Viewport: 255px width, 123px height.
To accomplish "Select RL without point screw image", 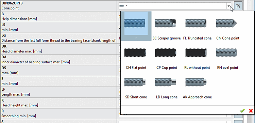I will point(196,52).
